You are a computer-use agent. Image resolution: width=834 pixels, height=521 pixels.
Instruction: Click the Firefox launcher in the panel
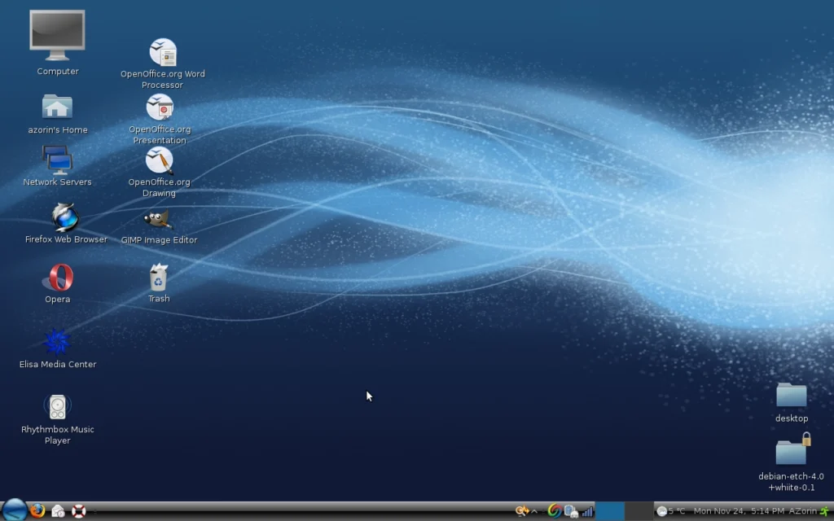point(37,511)
